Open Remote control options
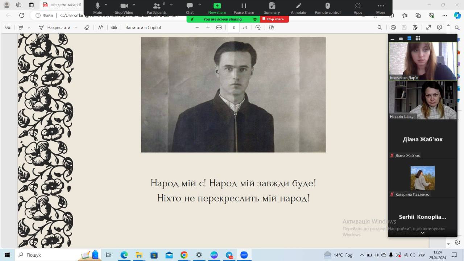 tap(327, 8)
